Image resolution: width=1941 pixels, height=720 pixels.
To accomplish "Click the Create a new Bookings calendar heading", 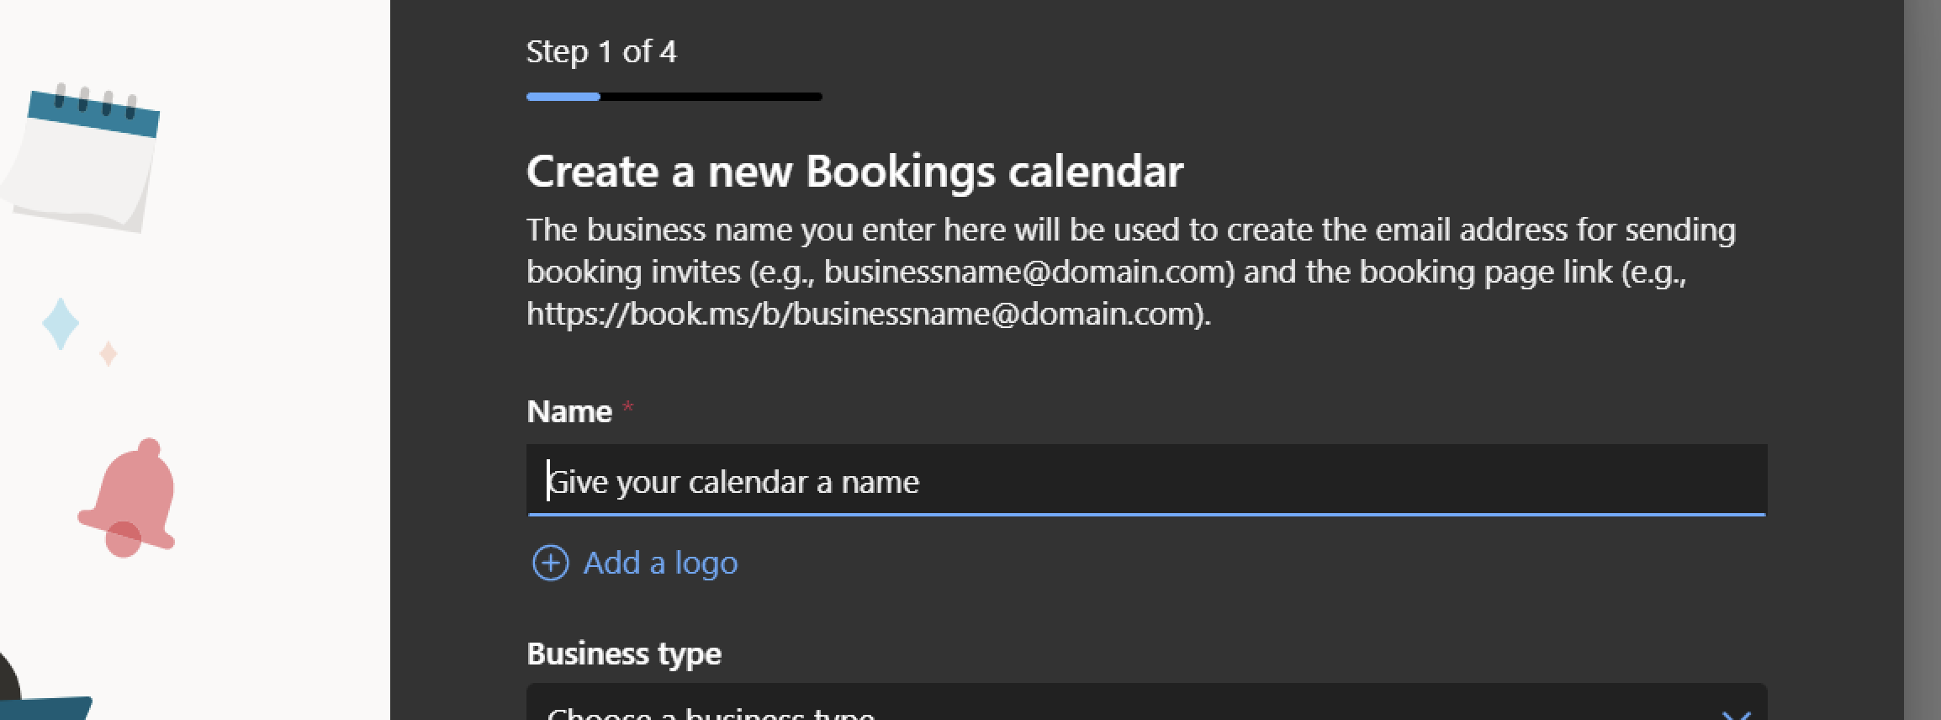I will [854, 172].
